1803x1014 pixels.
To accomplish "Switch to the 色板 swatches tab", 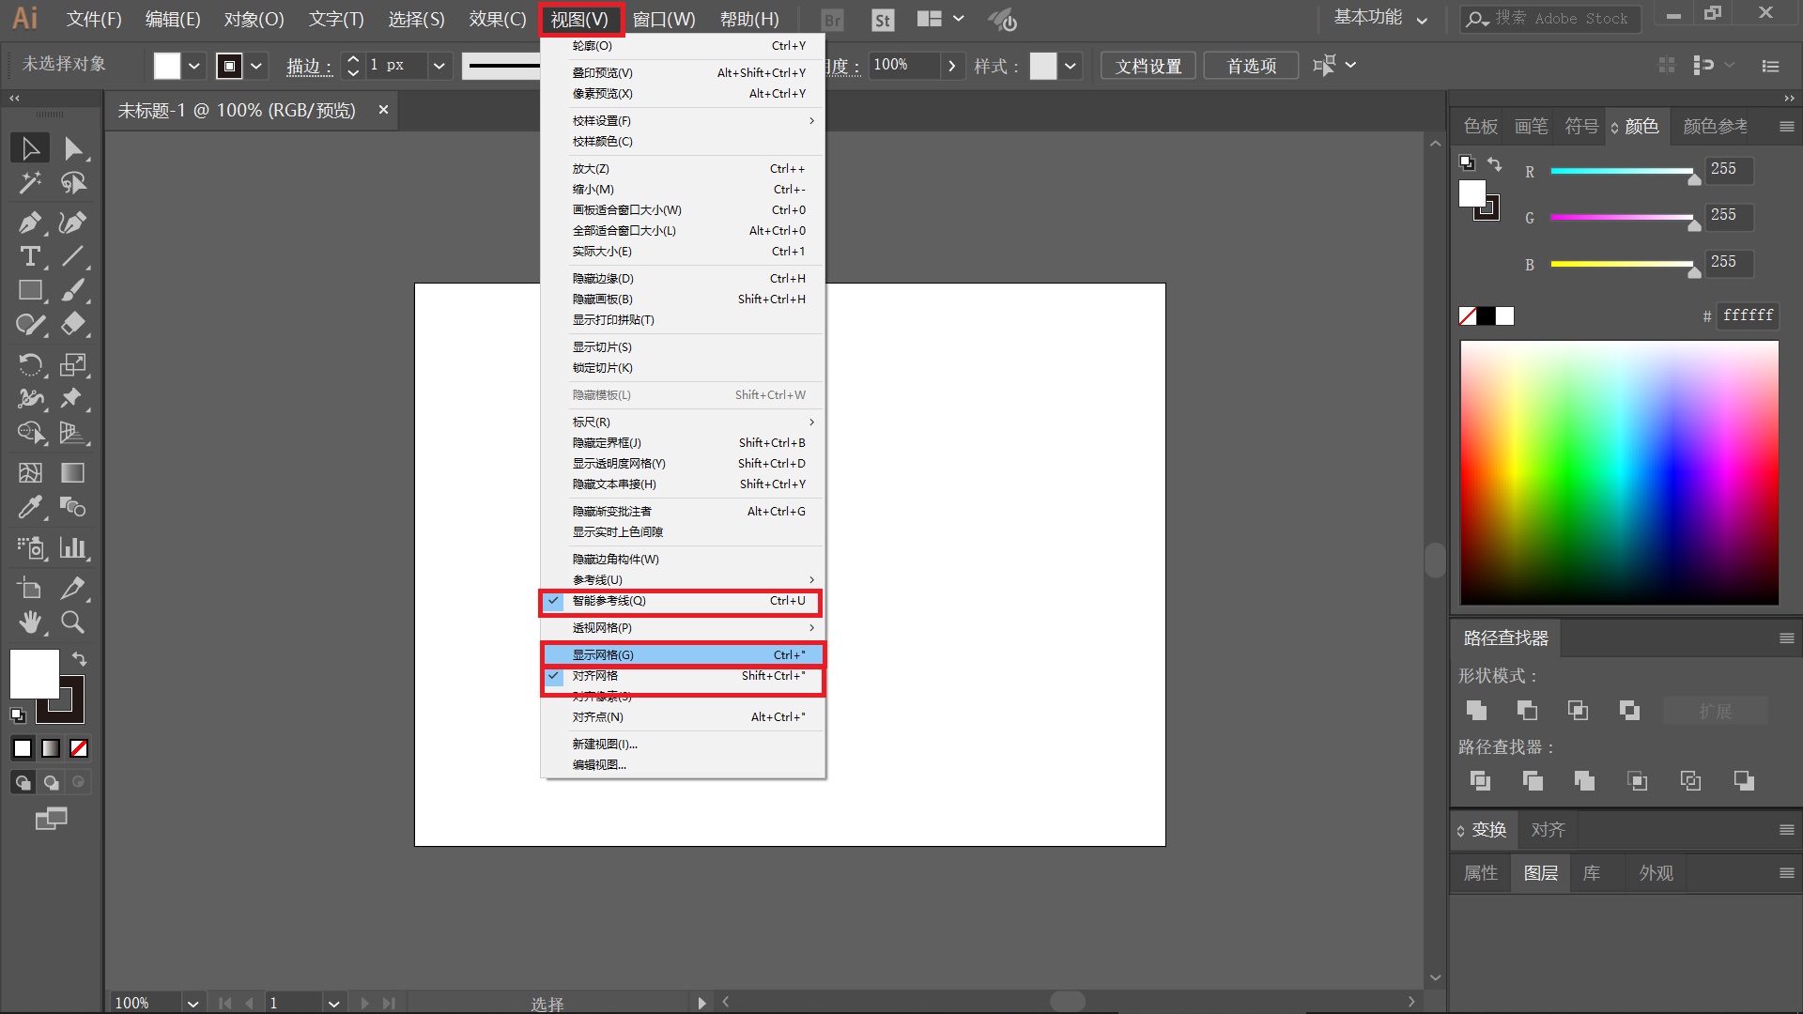I will (x=1480, y=127).
